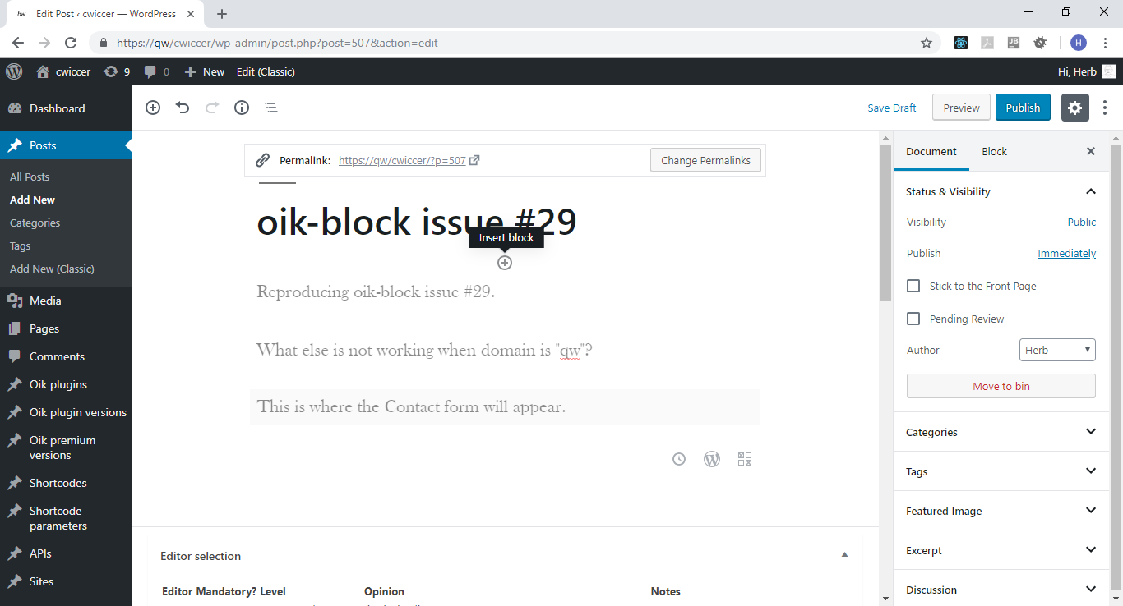Click the Insert block plus icon below the title
The image size is (1123, 606).
tap(504, 262)
